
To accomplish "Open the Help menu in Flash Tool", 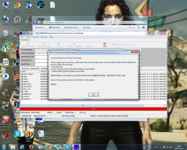I will (51, 37).
